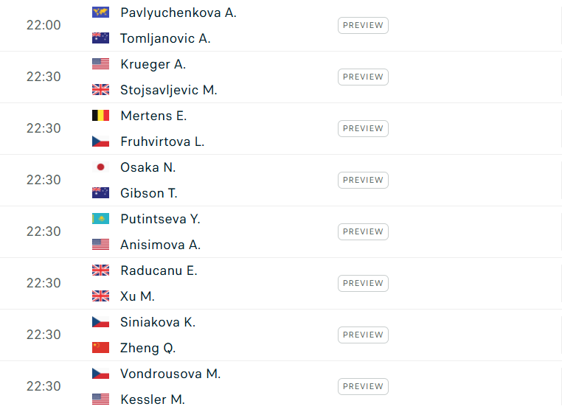Select player name Anisimova A.

(161, 245)
